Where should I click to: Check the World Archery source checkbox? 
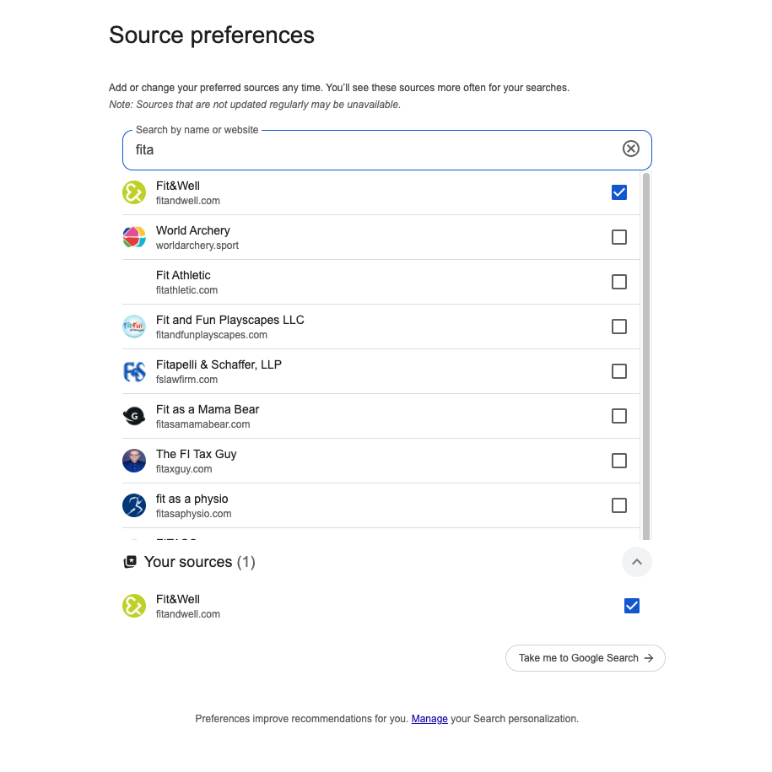(x=619, y=237)
